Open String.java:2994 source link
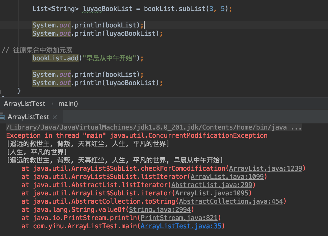Screen dimensions: 328x236 (x=160, y=209)
